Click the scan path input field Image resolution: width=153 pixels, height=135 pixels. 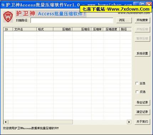click(x=72, y=20)
